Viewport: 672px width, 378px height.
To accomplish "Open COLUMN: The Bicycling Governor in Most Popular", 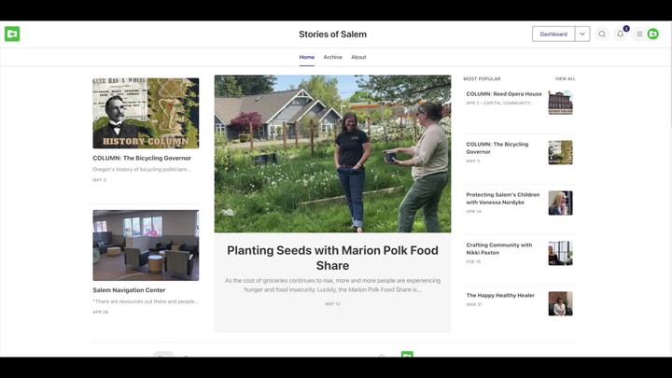I will tap(497, 147).
